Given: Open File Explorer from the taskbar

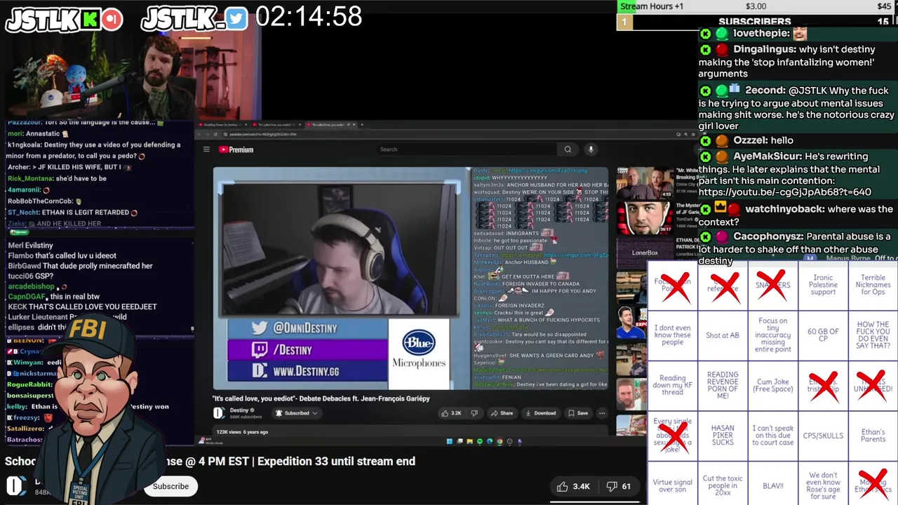Looking at the screenshot, I should tap(469, 442).
